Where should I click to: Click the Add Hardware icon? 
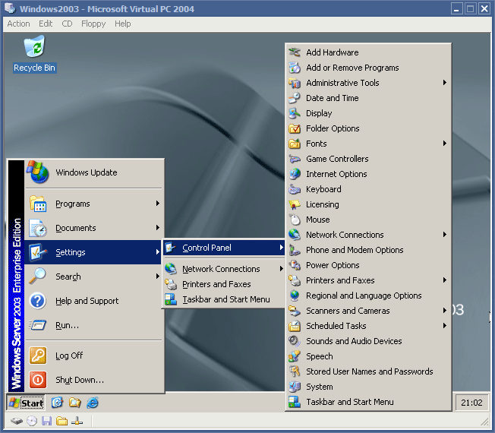pos(295,52)
